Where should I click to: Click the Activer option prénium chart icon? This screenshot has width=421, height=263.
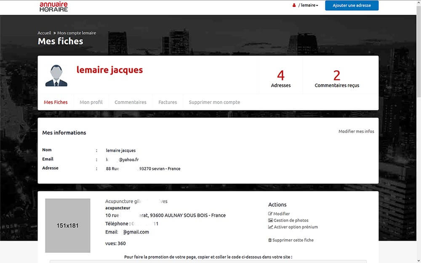(x=270, y=227)
